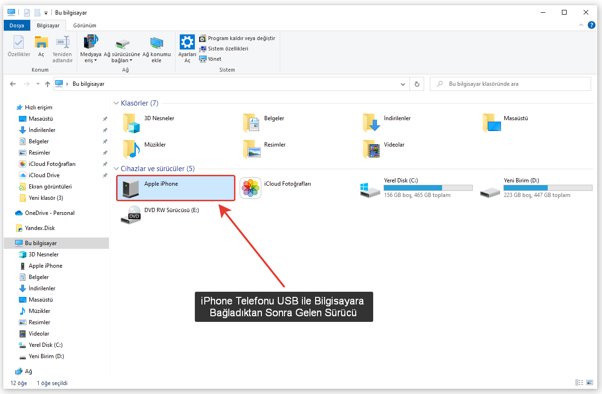Viewport: 602px width, 394px height.
Task: Open the Dosya menu tab
Action: 17,25
